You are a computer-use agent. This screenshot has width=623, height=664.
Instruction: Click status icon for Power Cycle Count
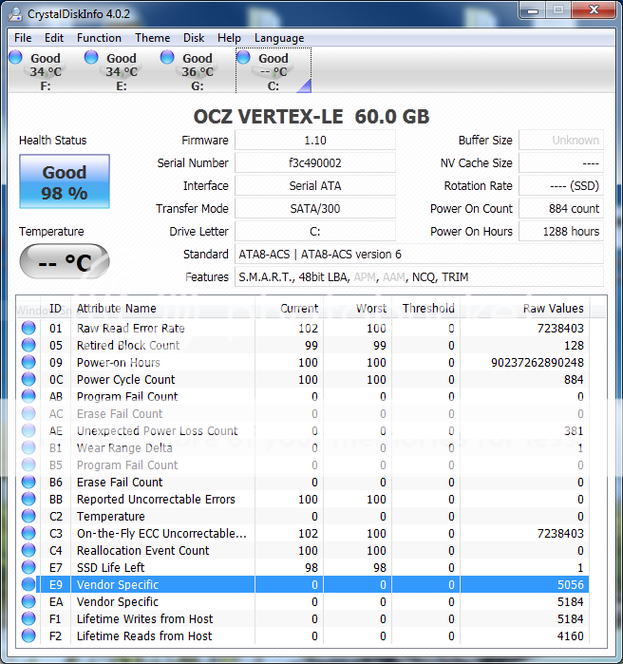pos(28,379)
